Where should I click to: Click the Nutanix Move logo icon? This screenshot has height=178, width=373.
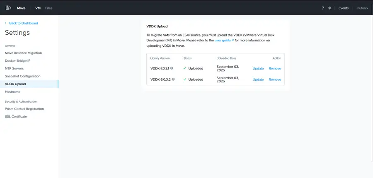click(8, 8)
